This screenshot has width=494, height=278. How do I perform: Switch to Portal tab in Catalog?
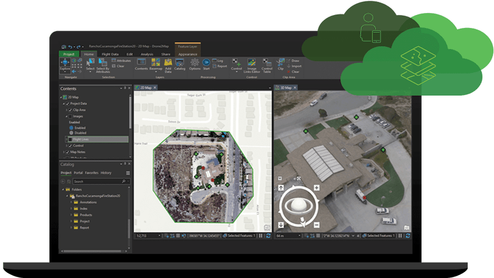pos(78,173)
